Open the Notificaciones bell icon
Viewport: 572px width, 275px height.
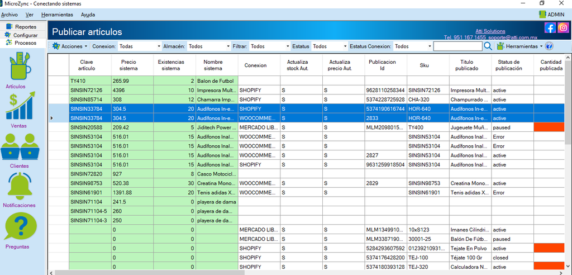[21, 186]
